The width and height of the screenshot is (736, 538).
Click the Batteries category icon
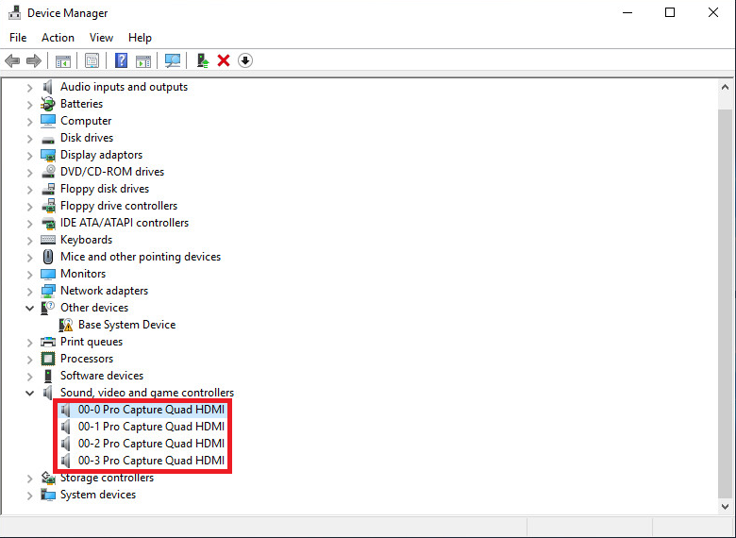pos(48,104)
